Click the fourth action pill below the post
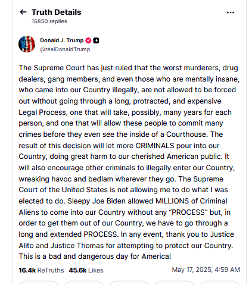This screenshot has height=285, width=252. [x=175, y=283]
